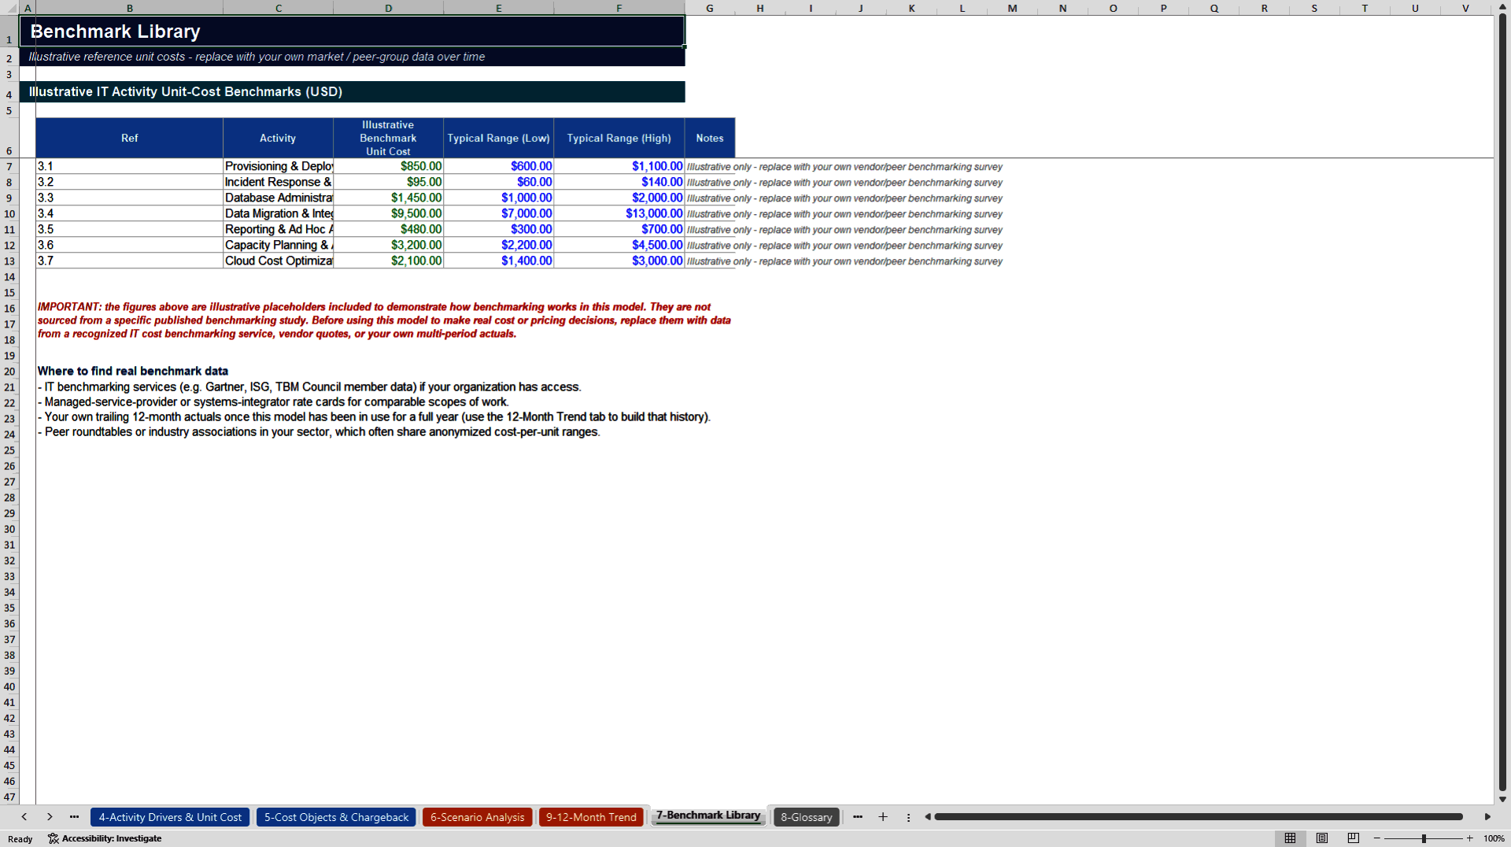Screen dimensions: 1511x847
Task: Switch to Page Layout view icon
Action: tap(1322, 838)
